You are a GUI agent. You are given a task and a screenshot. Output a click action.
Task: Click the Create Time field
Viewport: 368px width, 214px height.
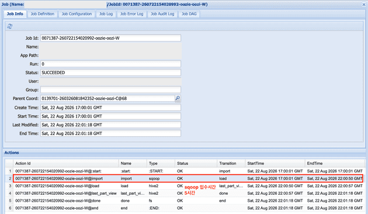pyautogui.click(x=110, y=108)
